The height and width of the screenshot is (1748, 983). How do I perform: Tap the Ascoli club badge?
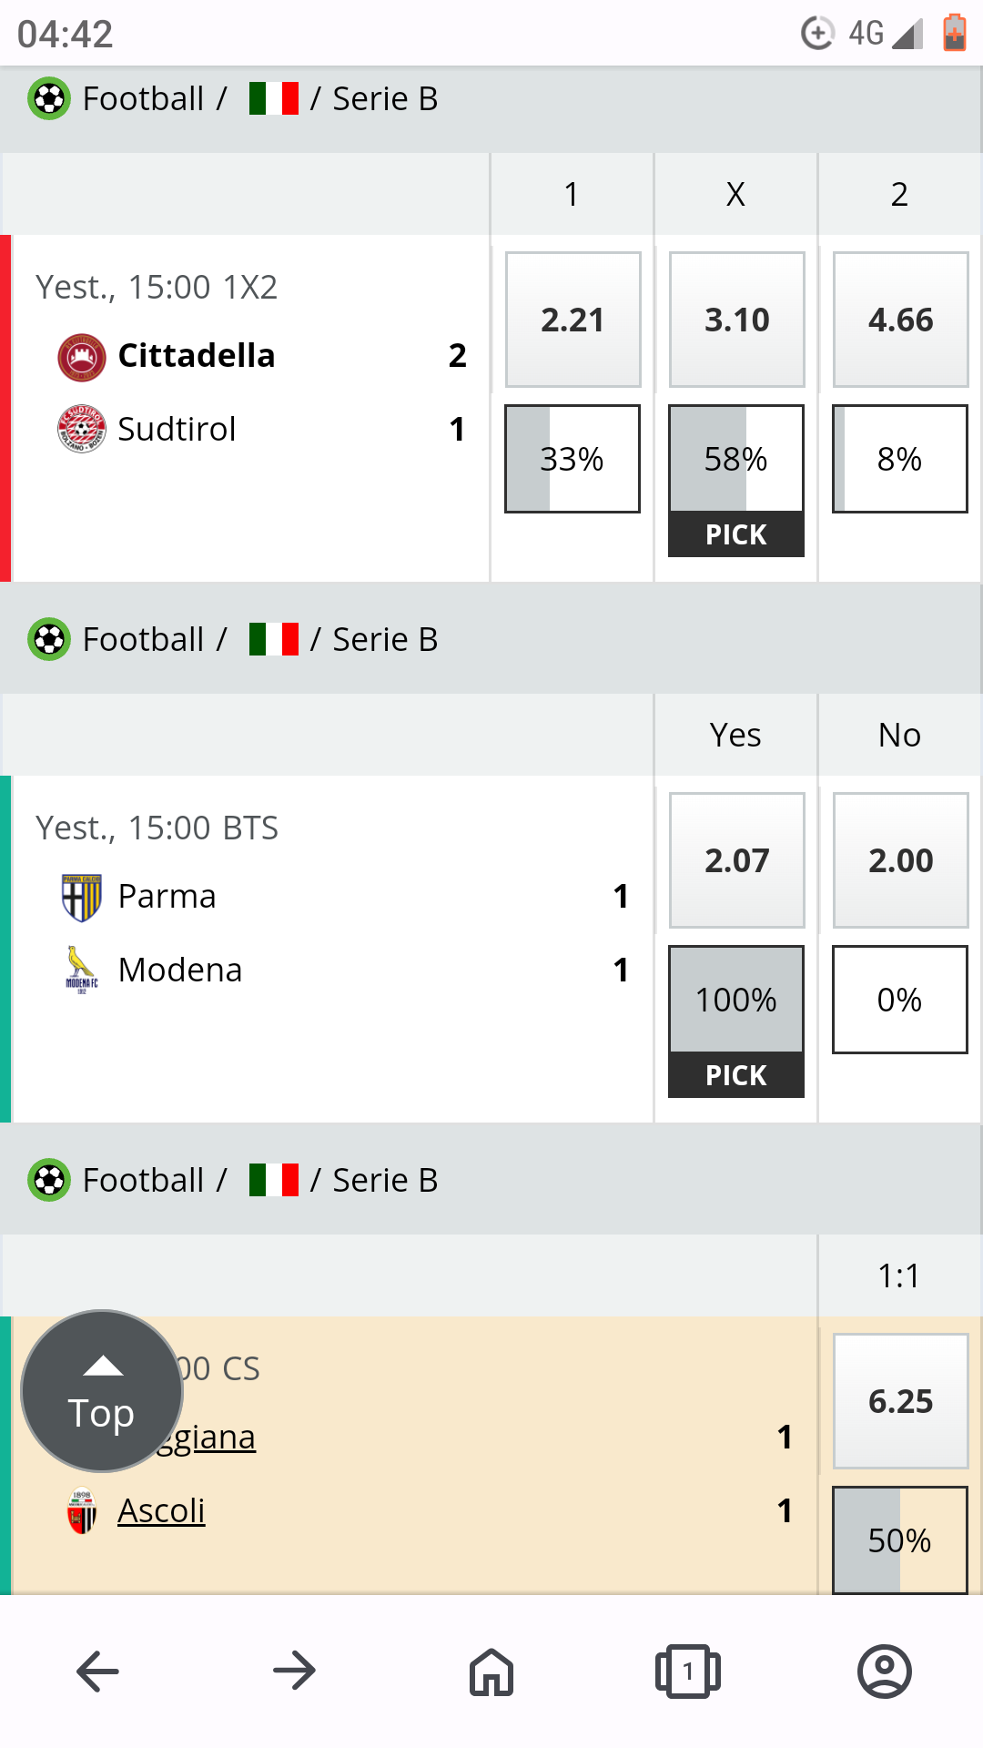(x=82, y=1511)
